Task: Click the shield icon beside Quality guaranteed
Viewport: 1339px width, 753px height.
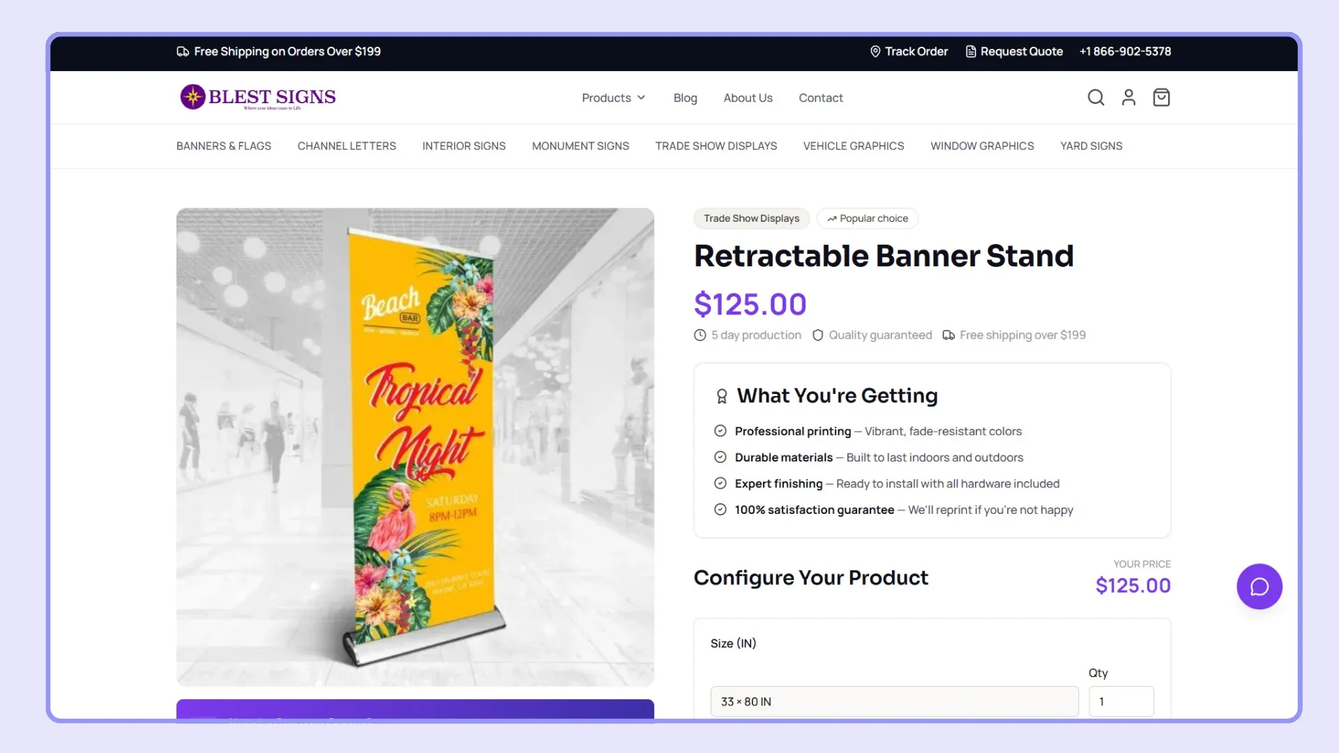Action: coord(818,335)
